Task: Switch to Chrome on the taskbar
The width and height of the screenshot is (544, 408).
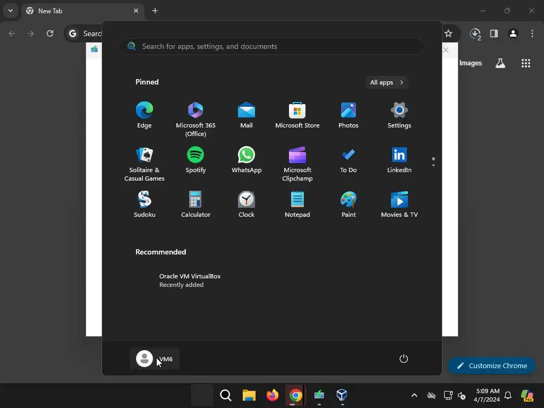Action: [x=295, y=395]
